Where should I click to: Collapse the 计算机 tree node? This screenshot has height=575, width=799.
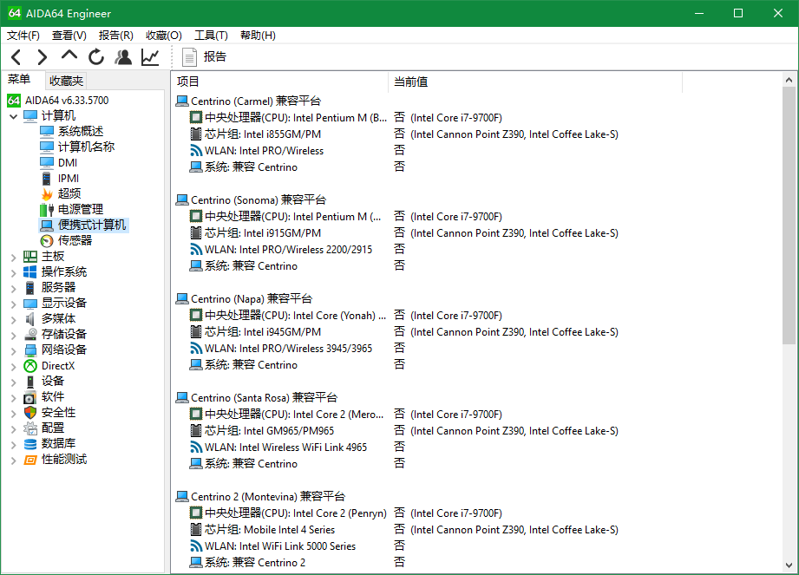[x=13, y=116]
